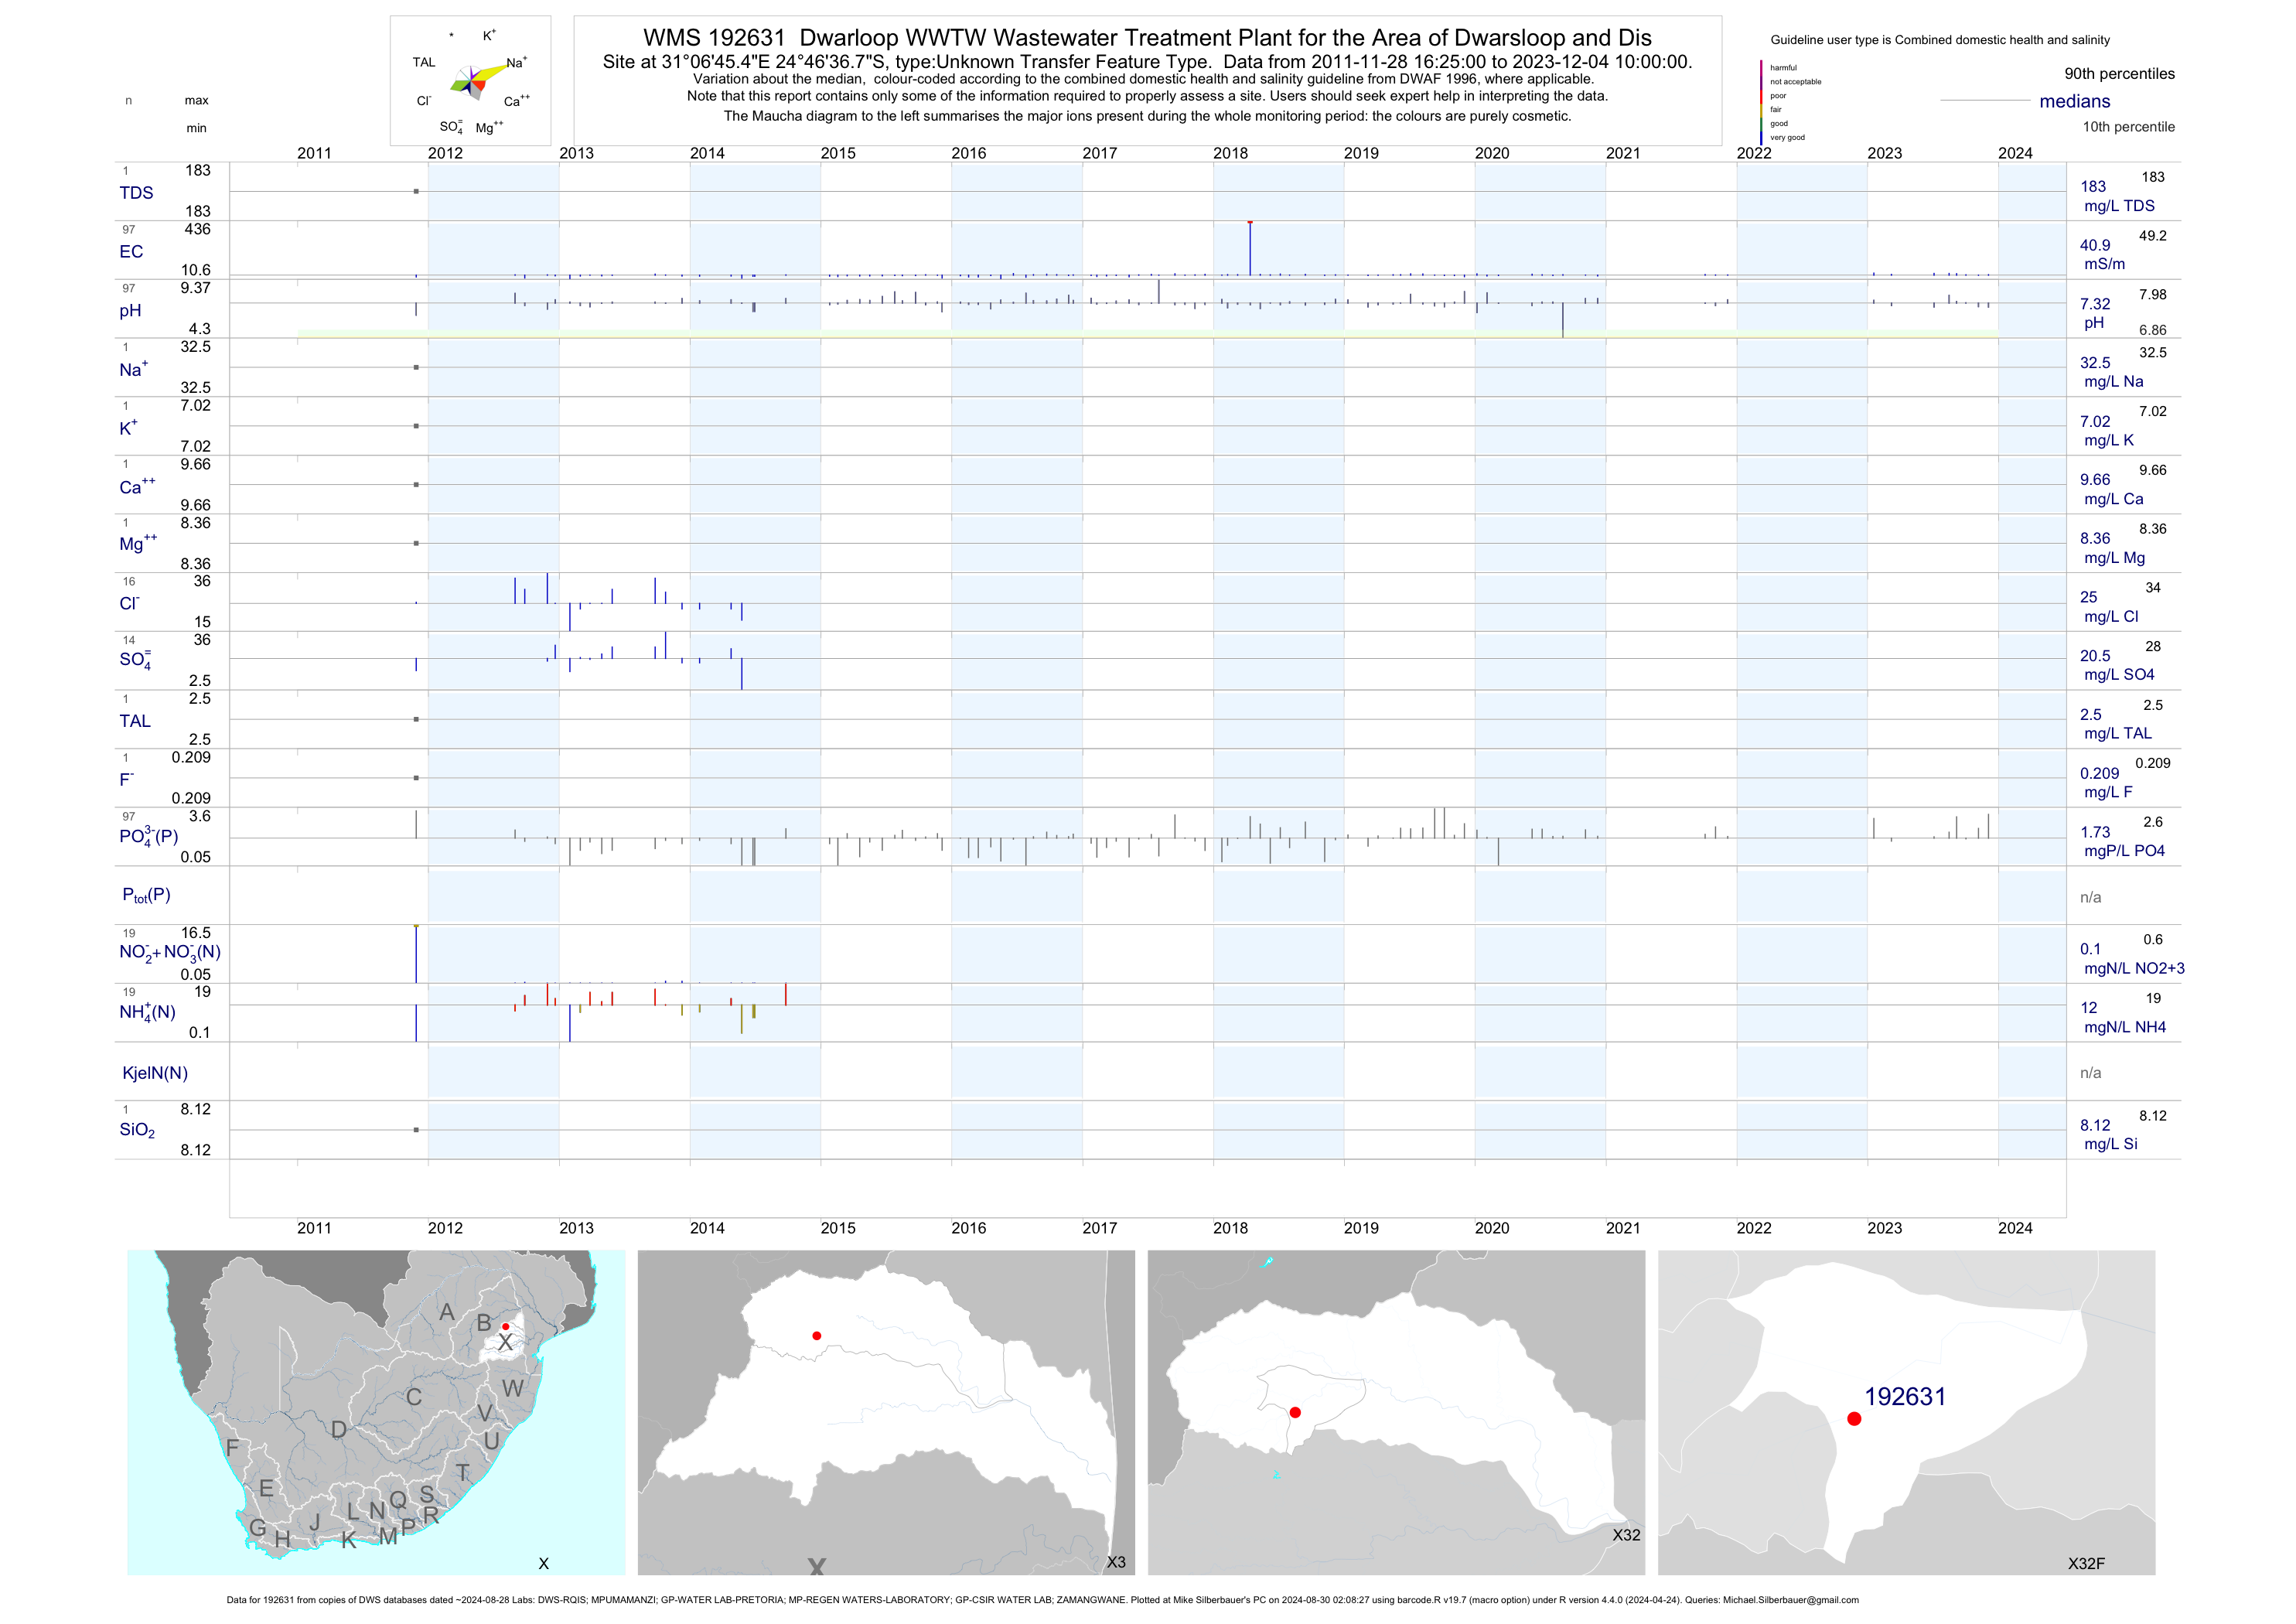
Task: Click the red dot on X3 catchment map
Action: [x=817, y=1335]
